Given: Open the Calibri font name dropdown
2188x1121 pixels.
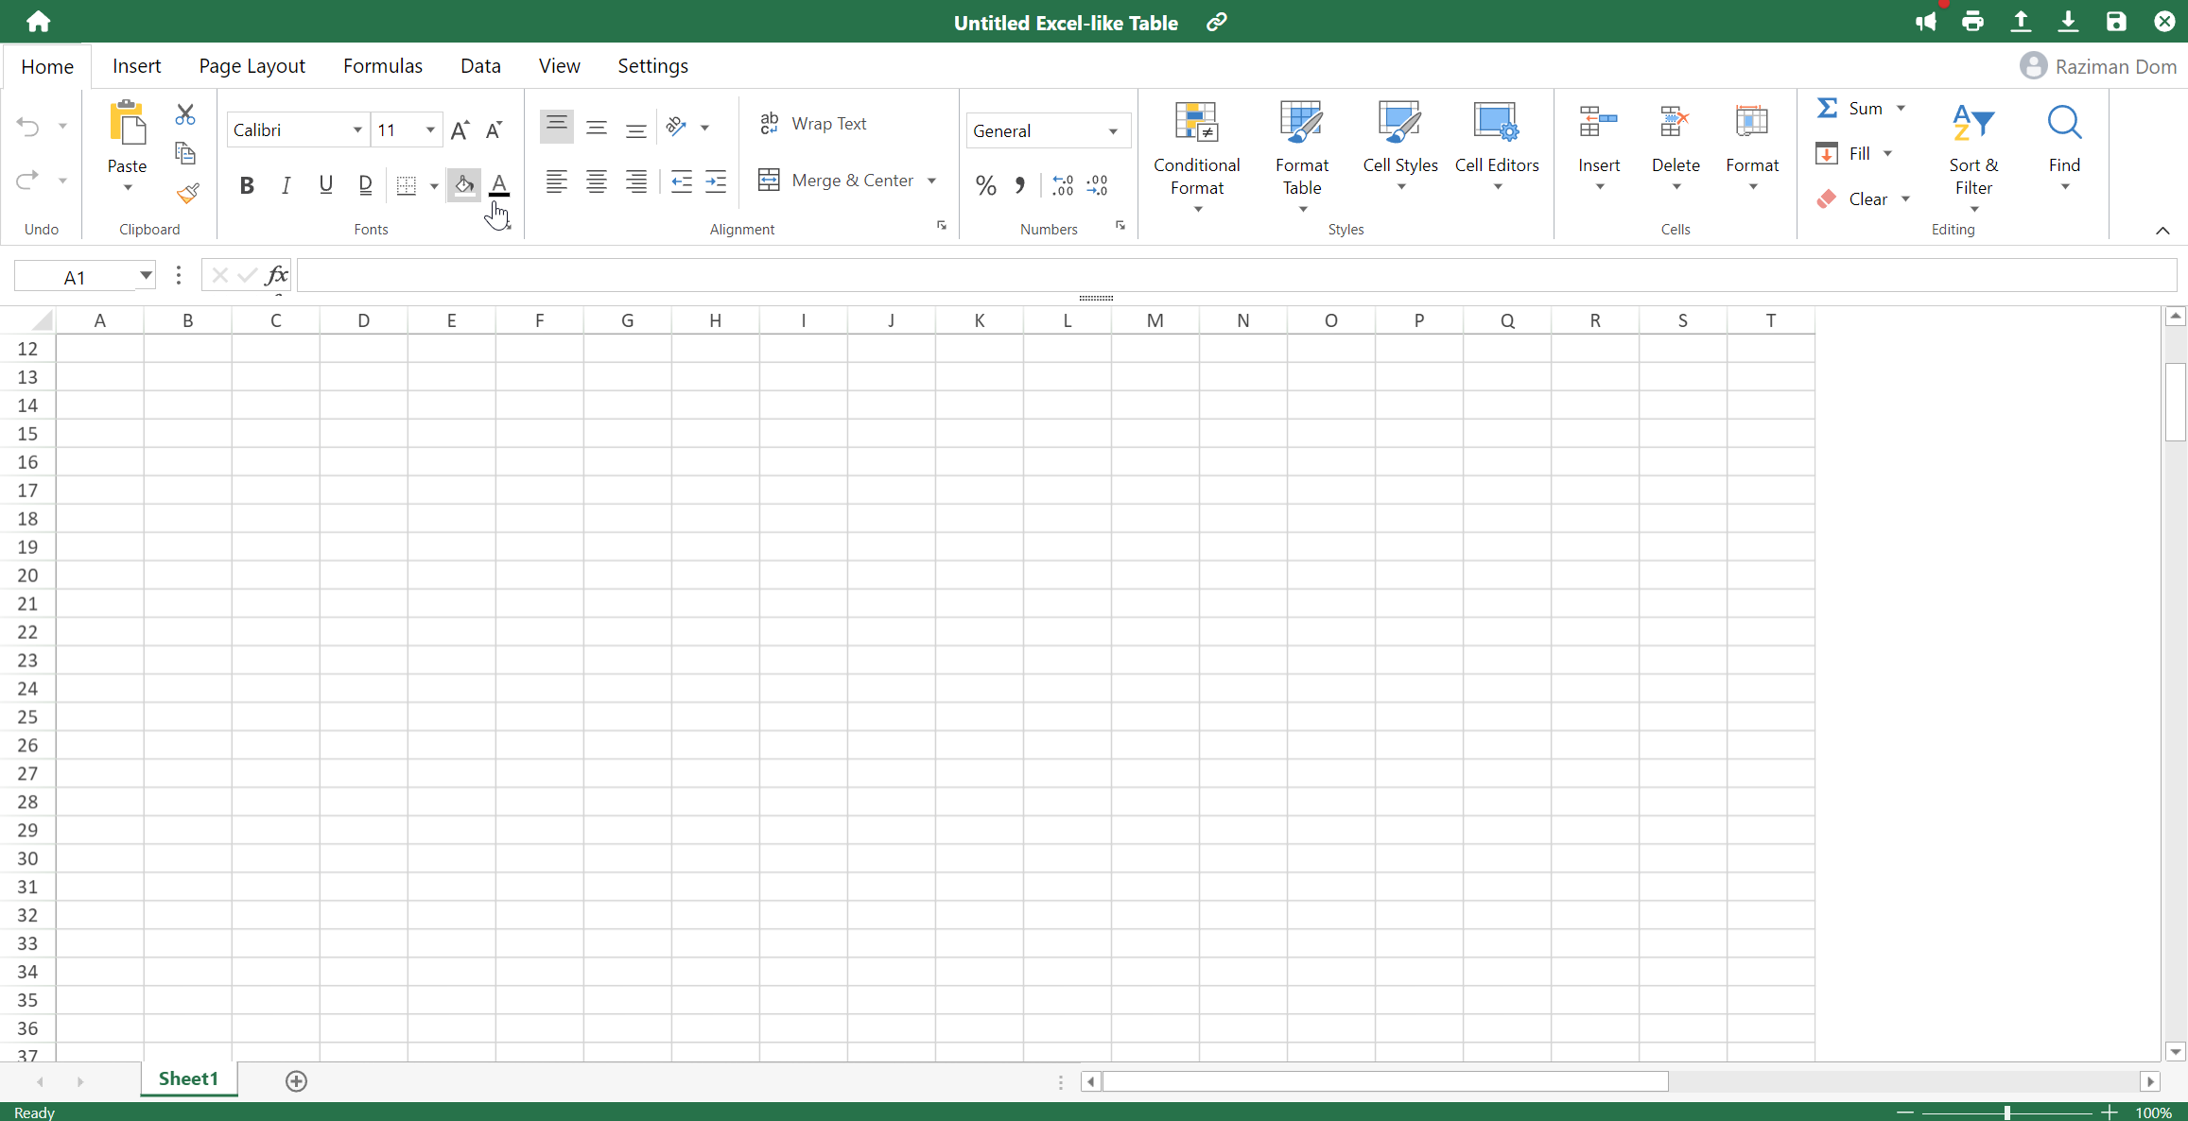Looking at the screenshot, I should click(356, 130).
